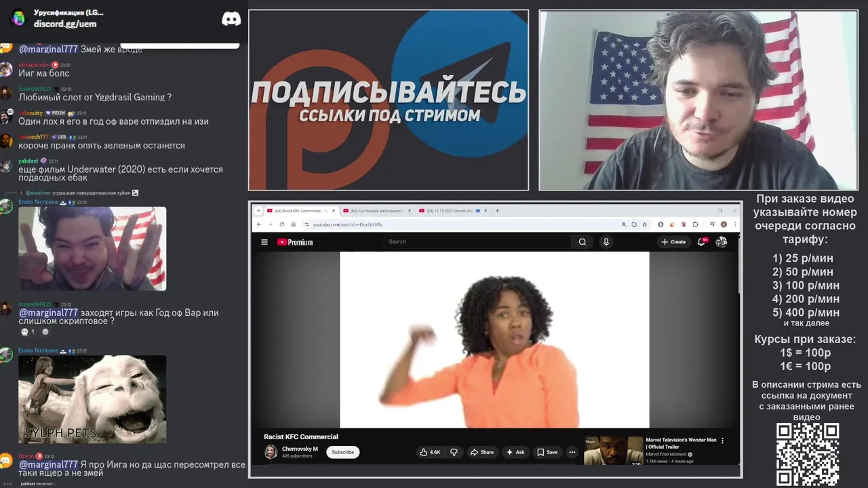Click the Subscribe button for Chernovsky M
868x488 pixels.
342,452
